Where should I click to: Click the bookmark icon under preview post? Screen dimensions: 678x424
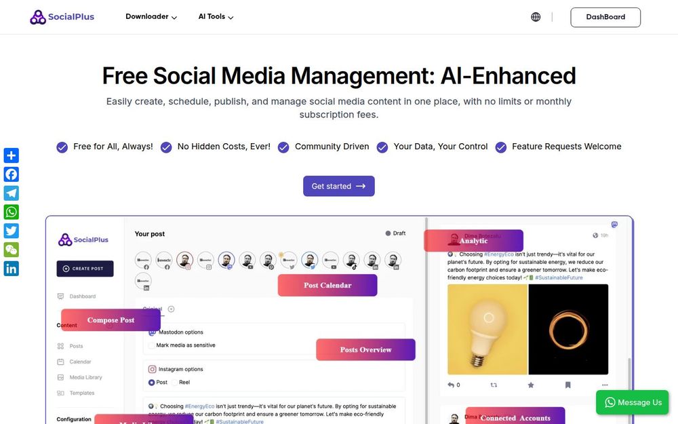point(567,385)
